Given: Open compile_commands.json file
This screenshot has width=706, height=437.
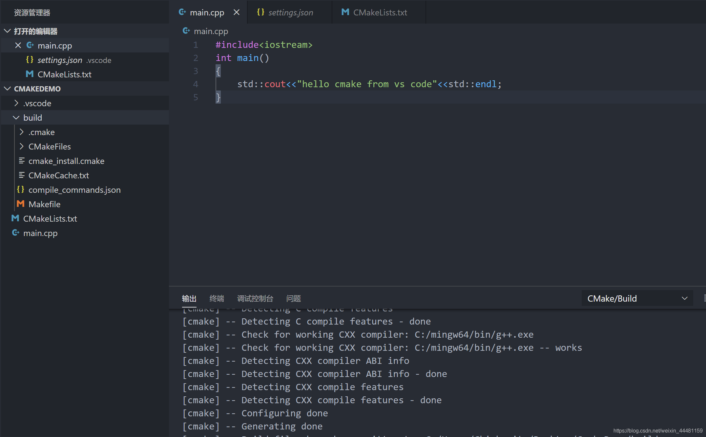Looking at the screenshot, I should [x=85, y=190].
